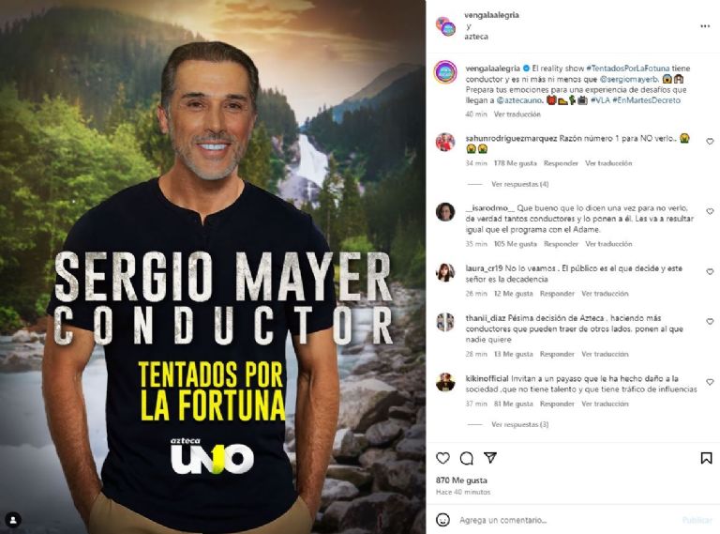Viewport: 720px width, 534px height.
Task: Share post via paper plane icon
Action: (x=490, y=457)
